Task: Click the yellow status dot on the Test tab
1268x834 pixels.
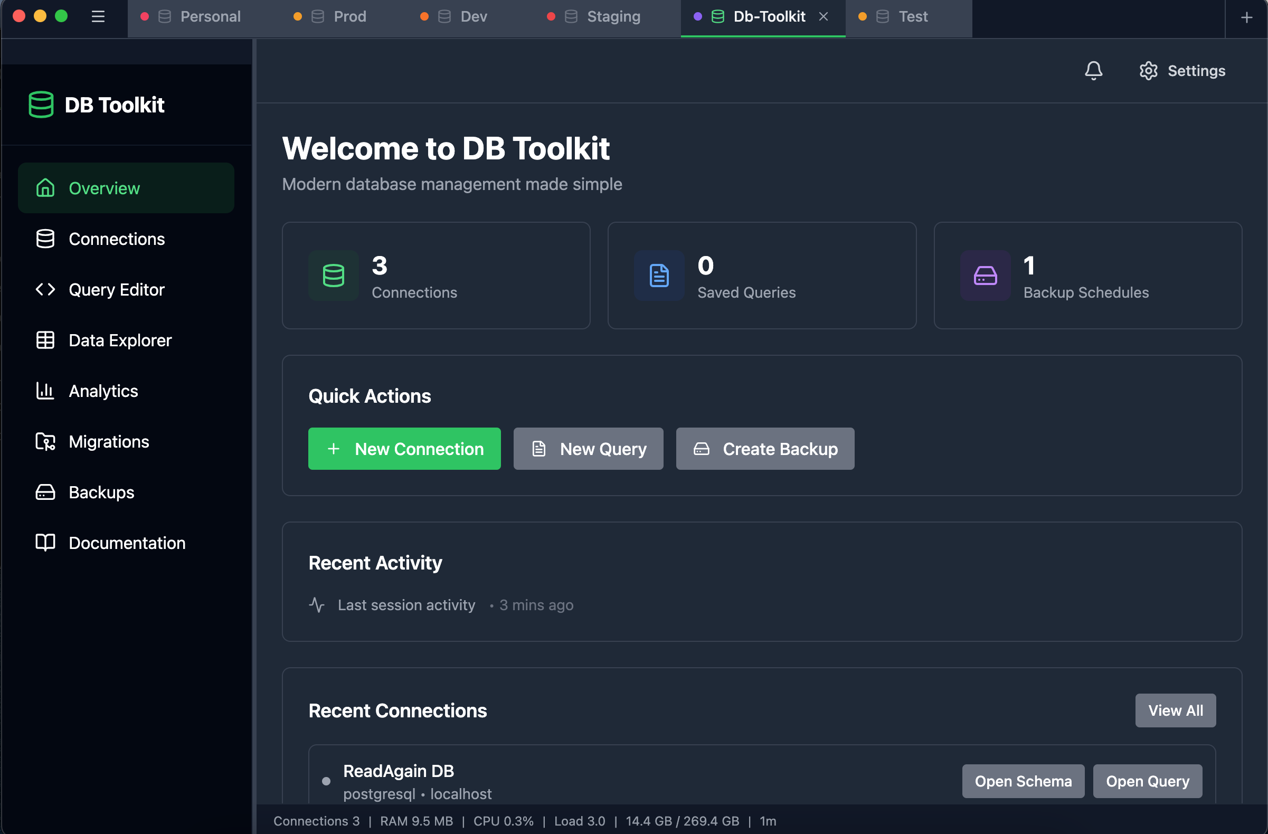Action: 862,16
